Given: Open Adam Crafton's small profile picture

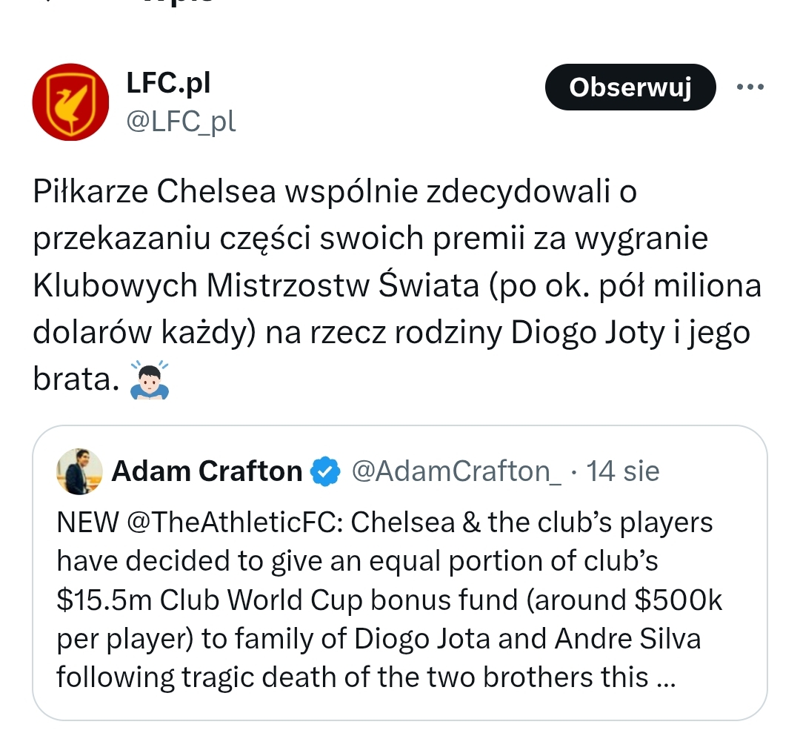Looking at the screenshot, I should pyautogui.click(x=79, y=472).
